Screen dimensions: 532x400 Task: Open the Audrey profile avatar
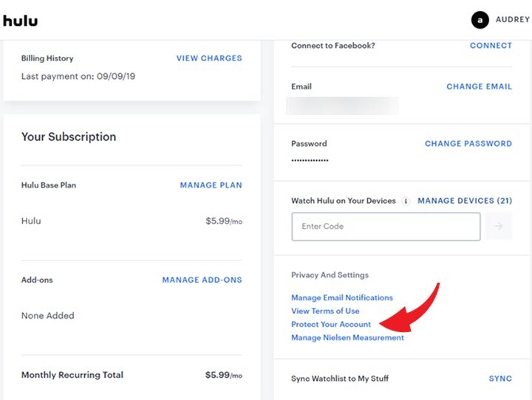480,20
